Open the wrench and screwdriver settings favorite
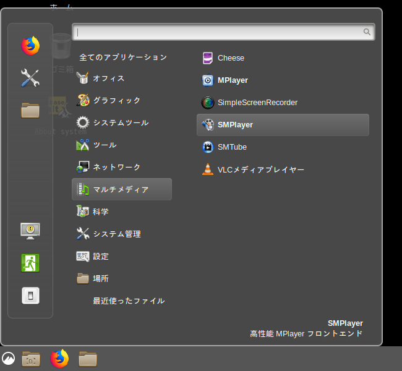The height and width of the screenshot is (371, 402). click(30, 78)
